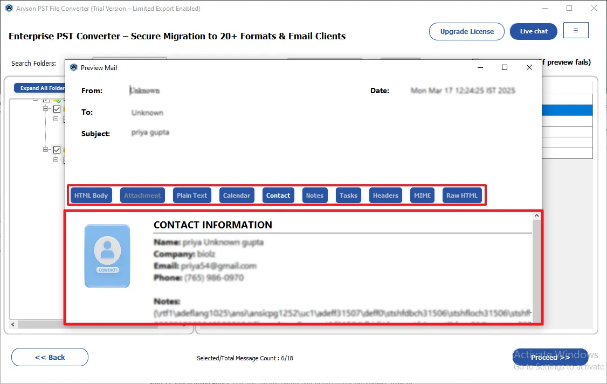Click the Date value Mon Mar 17
Image resolution: width=607 pixels, height=384 pixels.
click(463, 90)
